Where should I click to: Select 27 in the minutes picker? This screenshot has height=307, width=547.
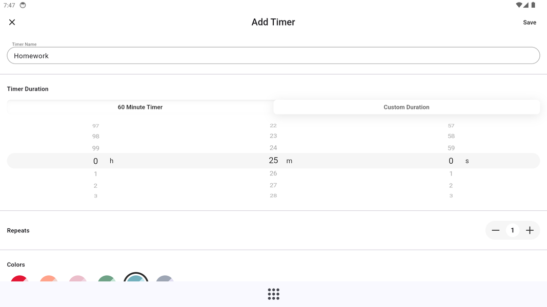point(273,186)
